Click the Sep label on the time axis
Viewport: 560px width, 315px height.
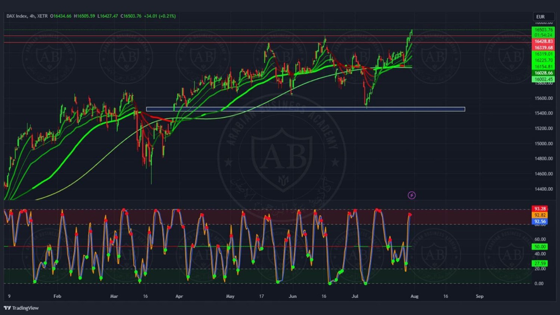click(480, 296)
